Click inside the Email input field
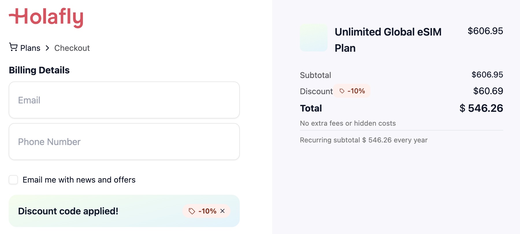Screen dimensions: 520x234 124,100
